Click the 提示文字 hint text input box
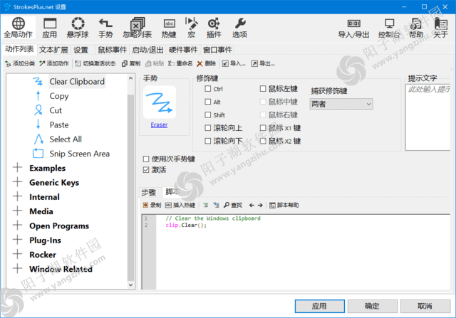 pos(427,117)
